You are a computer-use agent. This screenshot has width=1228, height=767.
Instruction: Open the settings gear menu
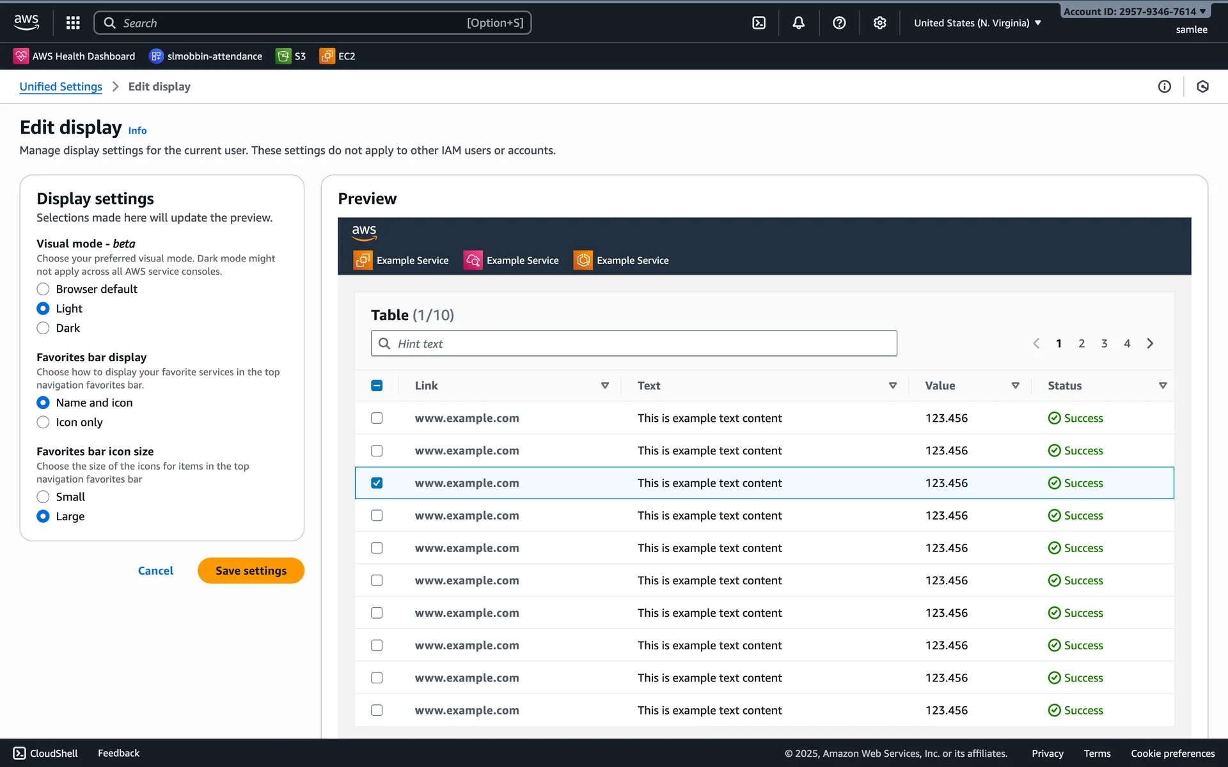[x=879, y=23]
